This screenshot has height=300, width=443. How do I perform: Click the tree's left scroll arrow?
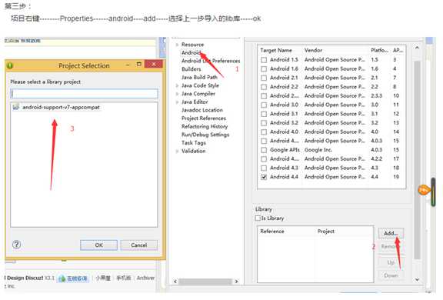(x=175, y=282)
